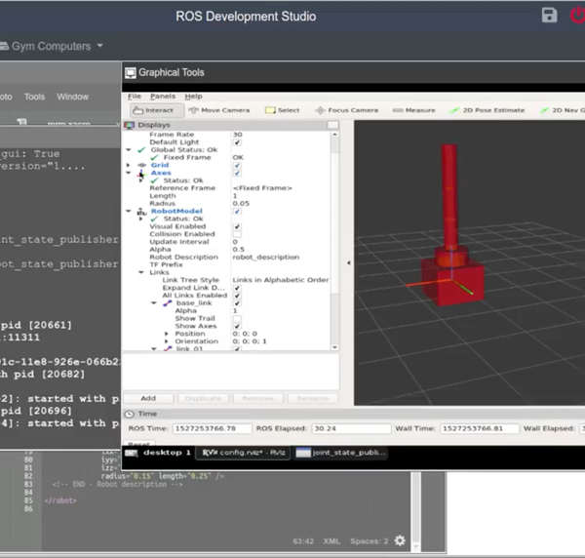Expand the Grid display item

click(129, 165)
